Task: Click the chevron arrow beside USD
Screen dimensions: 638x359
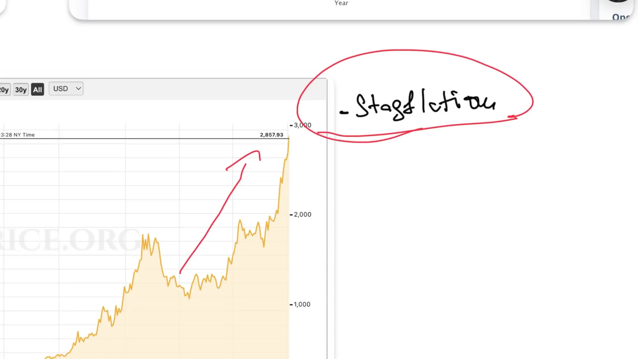Action: (78, 89)
